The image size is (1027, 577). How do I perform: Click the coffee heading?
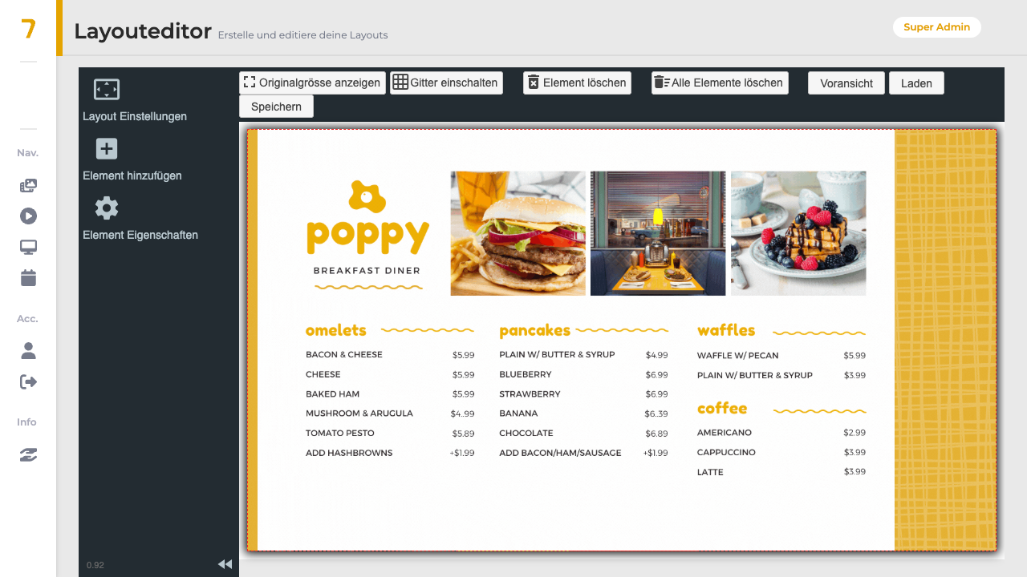click(722, 408)
